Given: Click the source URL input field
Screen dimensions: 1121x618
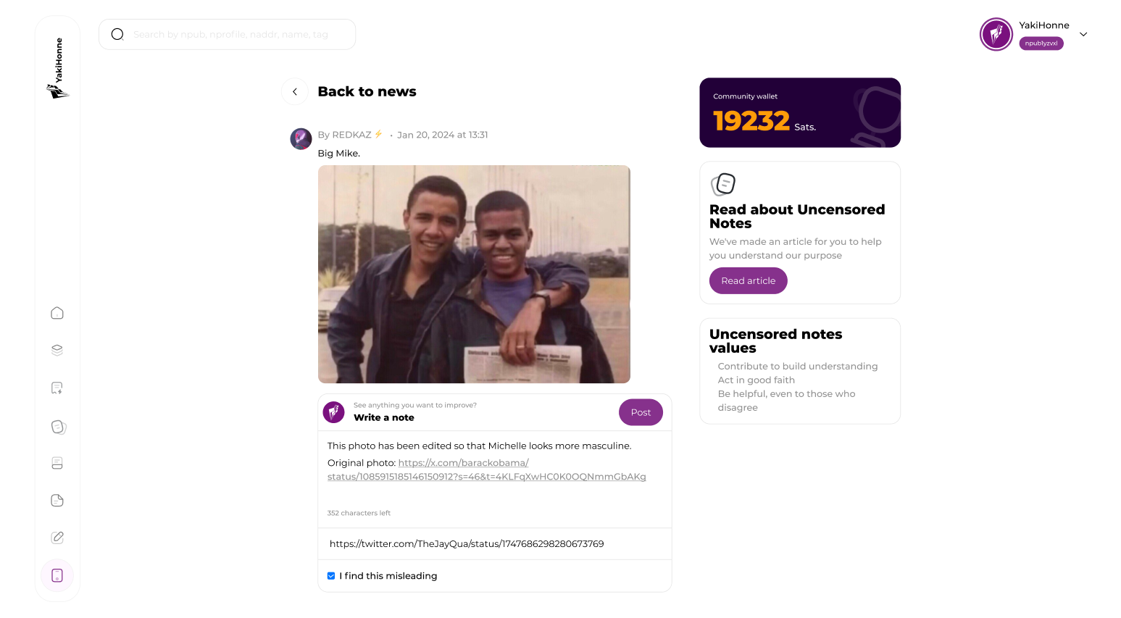Looking at the screenshot, I should (x=494, y=544).
